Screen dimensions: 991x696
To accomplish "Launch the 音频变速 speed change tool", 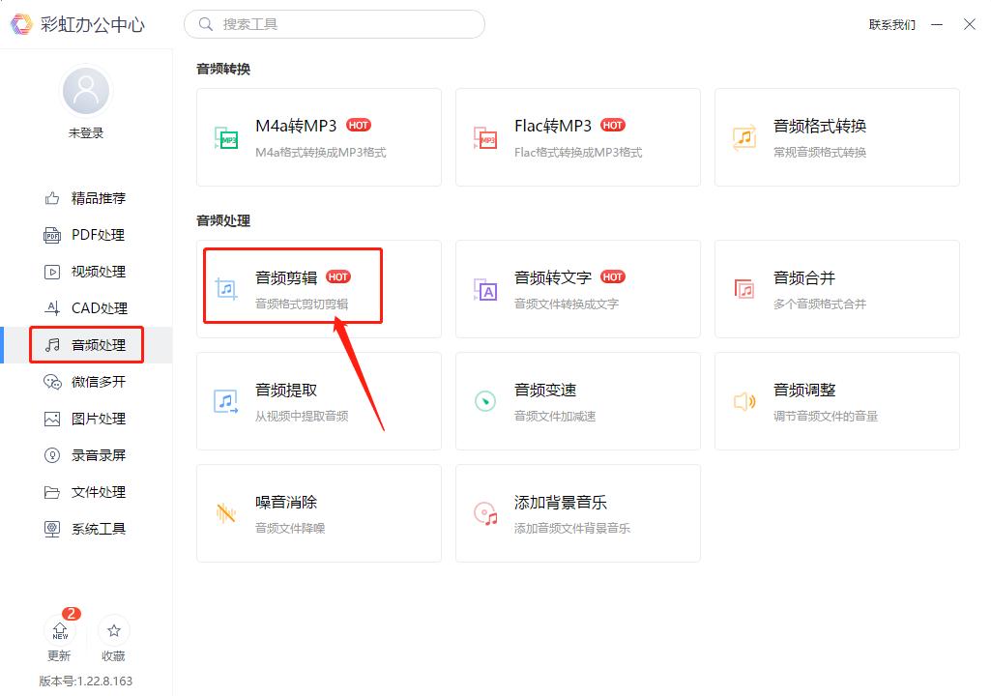I will tap(578, 399).
